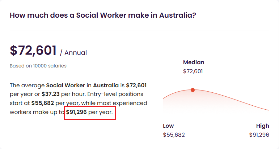Viewport: 279px width, 149px height.
Task: Click the $55,682 value under Low
Action: click(174, 135)
